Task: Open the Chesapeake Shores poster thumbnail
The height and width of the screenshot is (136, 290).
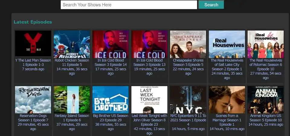Action: tap(188, 44)
